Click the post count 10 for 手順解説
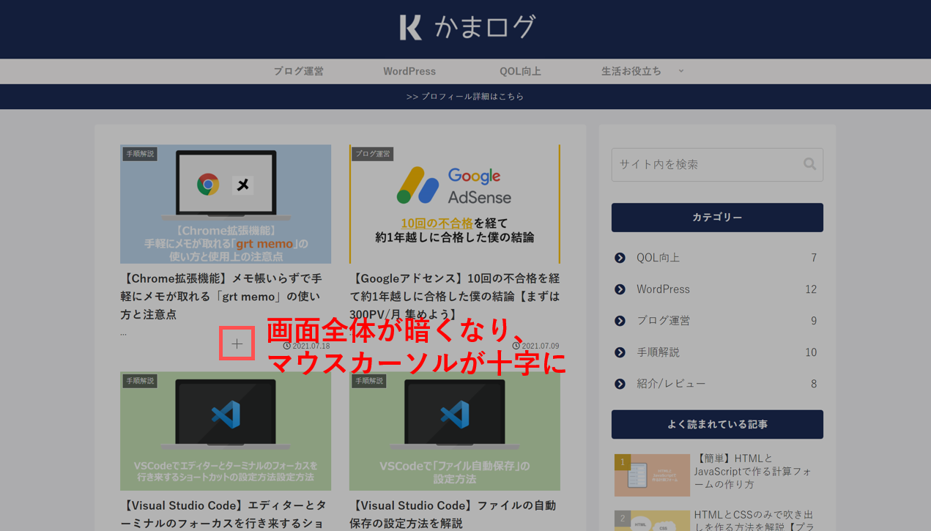The image size is (931, 531). pyautogui.click(x=811, y=352)
